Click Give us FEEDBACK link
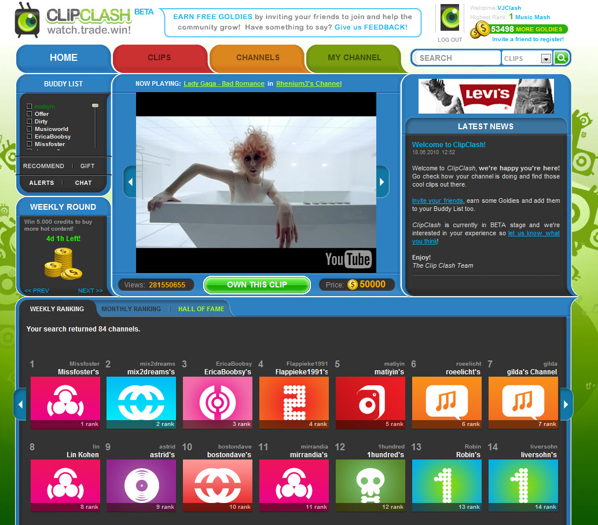Viewport: 598px width, 525px height. [x=370, y=27]
